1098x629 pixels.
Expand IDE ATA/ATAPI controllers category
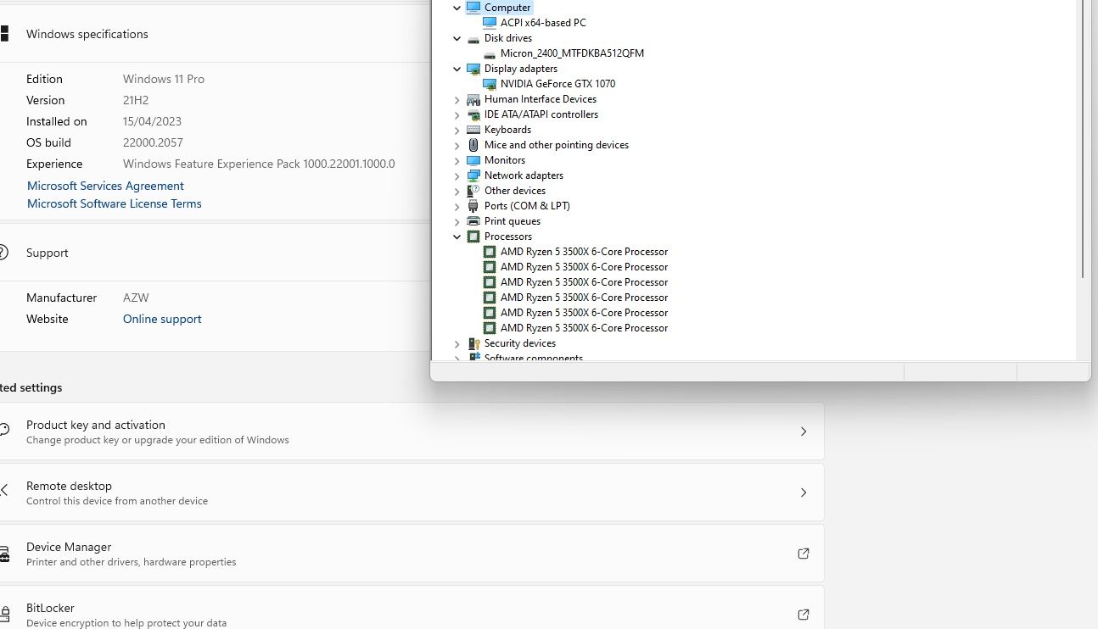457,114
